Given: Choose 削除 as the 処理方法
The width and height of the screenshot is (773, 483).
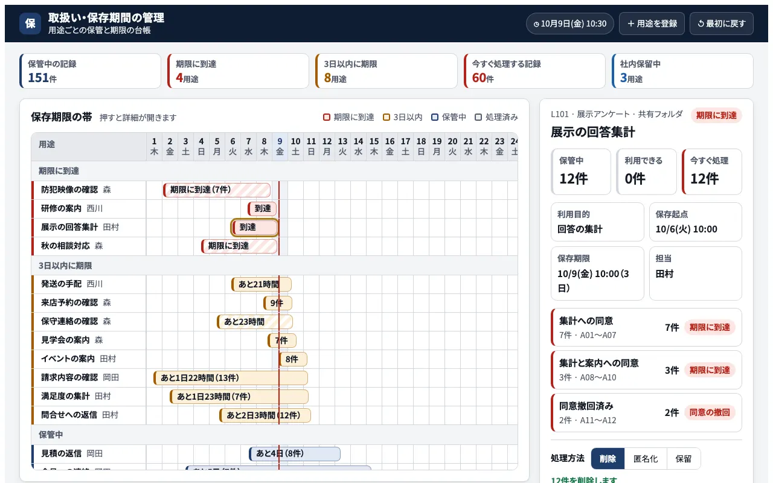Looking at the screenshot, I should 608,459.
